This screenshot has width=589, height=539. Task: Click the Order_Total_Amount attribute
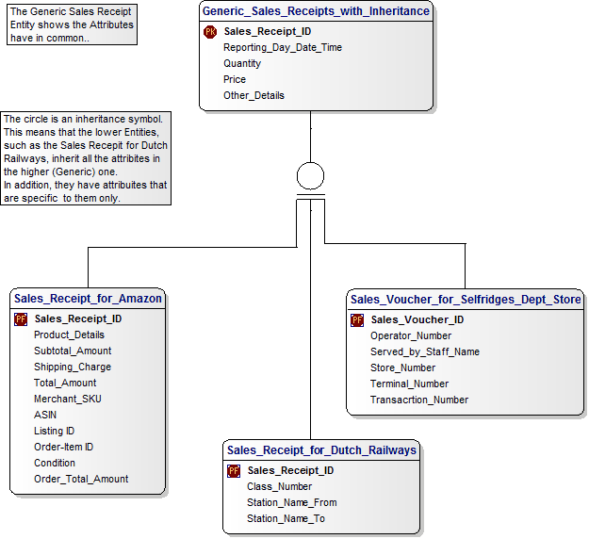click(x=81, y=479)
